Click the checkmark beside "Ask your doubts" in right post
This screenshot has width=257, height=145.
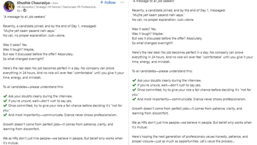click(134, 80)
